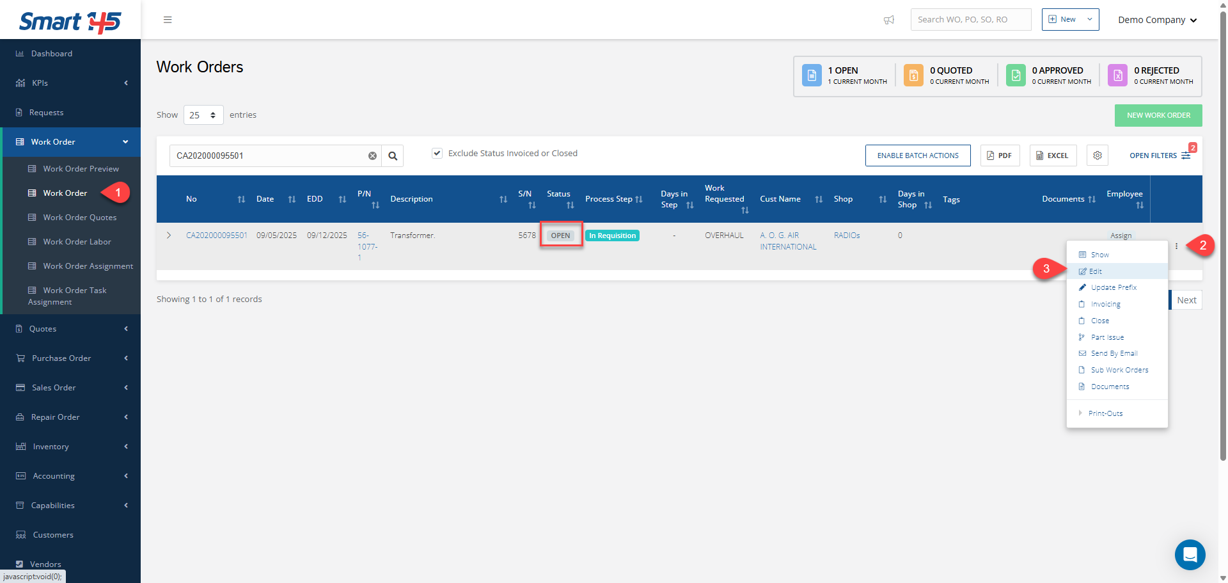1228x583 pixels.
Task: Open the announcements megaphone icon
Action: [889, 20]
